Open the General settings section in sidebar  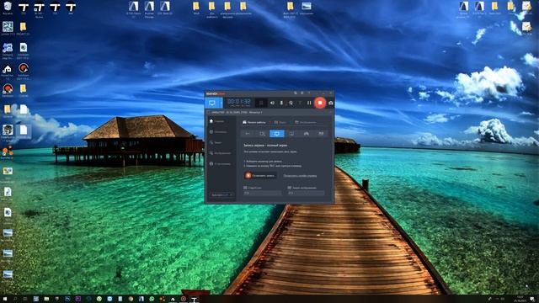tap(218, 131)
